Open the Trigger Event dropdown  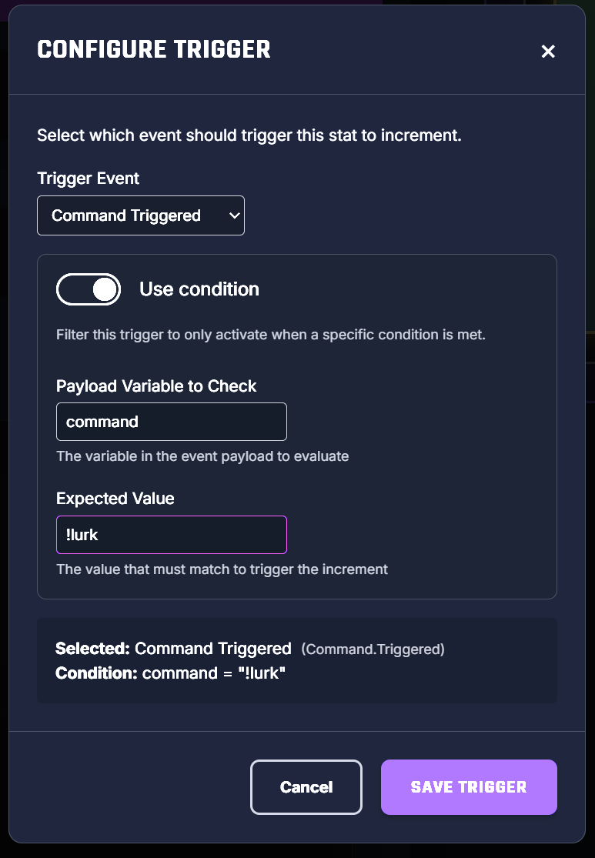tap(140, 215)
